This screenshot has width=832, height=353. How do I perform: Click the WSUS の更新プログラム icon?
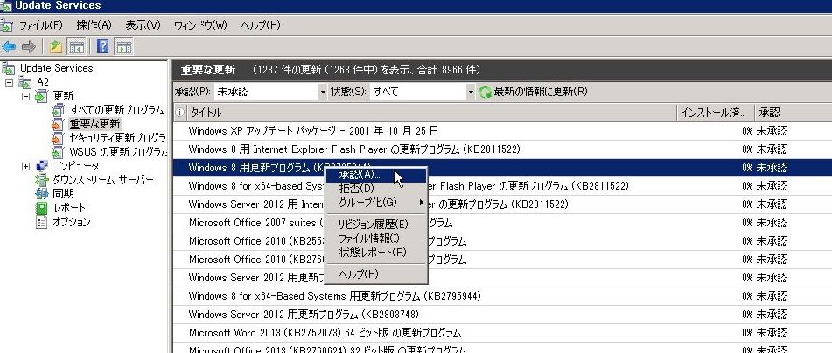(x=58, y=152)
